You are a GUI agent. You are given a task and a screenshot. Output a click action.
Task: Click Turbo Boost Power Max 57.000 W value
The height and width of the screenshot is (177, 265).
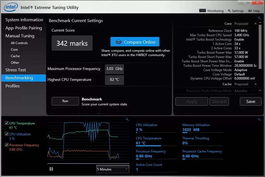pos(241,53)
